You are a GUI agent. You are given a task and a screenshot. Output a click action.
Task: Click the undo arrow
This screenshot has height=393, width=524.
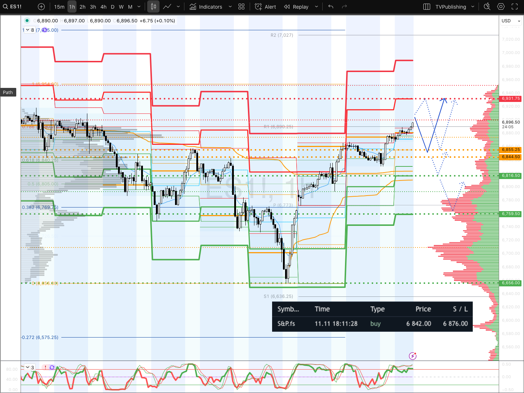[x=331, y=7]
